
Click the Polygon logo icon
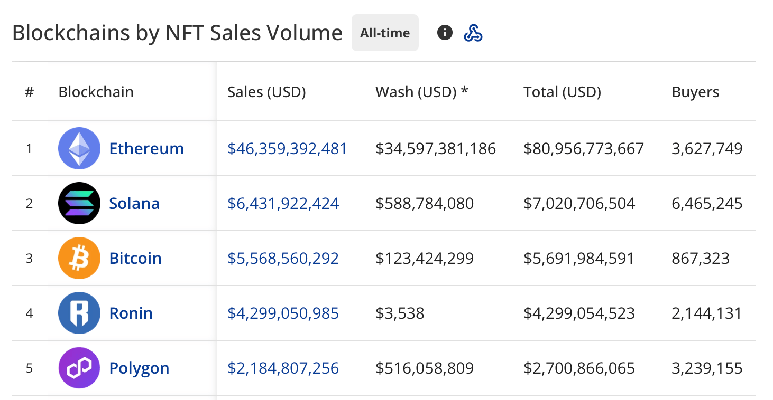[79, 368]
